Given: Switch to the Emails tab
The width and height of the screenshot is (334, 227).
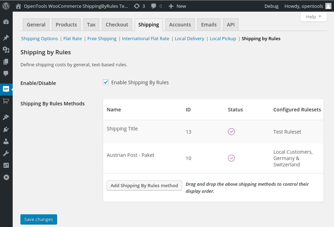Looking at the screenshot, I should coord(209,25).
